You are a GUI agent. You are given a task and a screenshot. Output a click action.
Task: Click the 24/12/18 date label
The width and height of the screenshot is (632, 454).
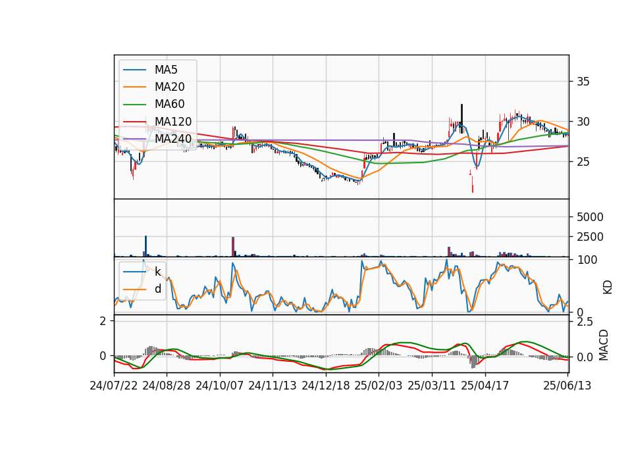[x=326, y=386]
